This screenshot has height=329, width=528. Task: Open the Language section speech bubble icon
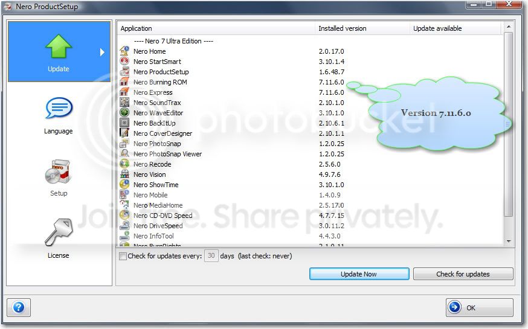tap(59, 108)
